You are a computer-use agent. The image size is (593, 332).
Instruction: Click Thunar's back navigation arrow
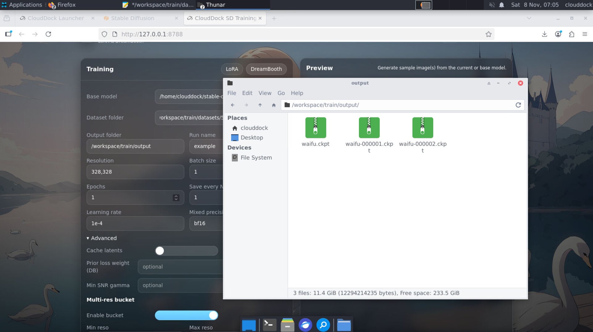pyautogui.click(x=233, y=105)
